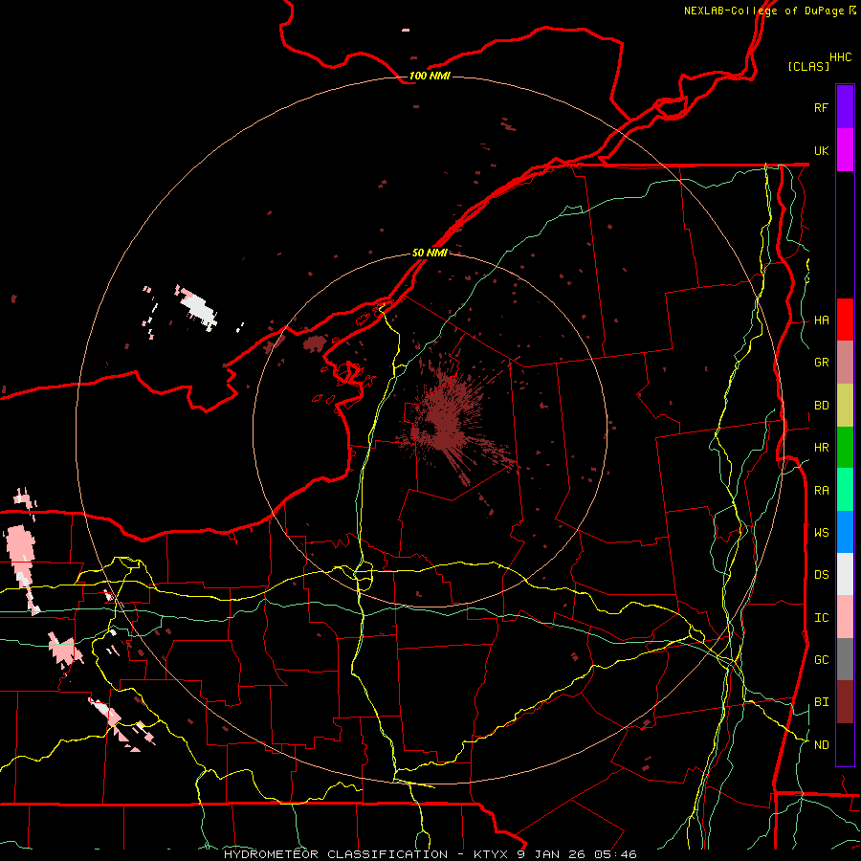Click the WS blue legend swatch
The height and width of the screenshot is (861, 861).
(x=845, y=532)
